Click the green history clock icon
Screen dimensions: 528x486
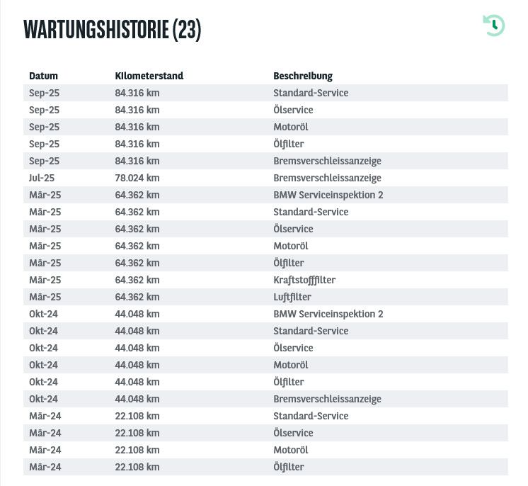(494, 26)
